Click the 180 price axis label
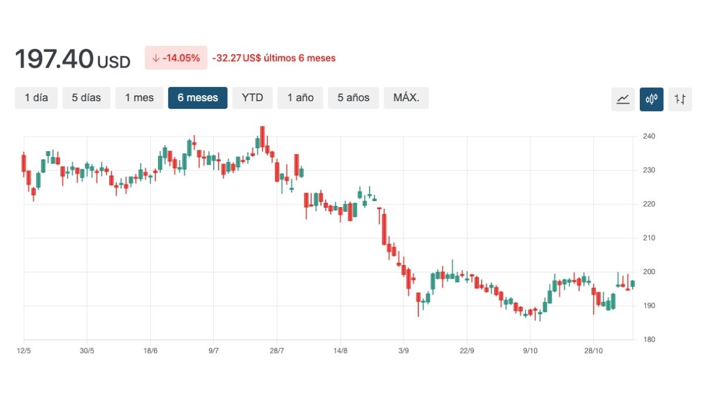Image resolution: width=705 pixels, height=397 pixels. coord(649,340)
